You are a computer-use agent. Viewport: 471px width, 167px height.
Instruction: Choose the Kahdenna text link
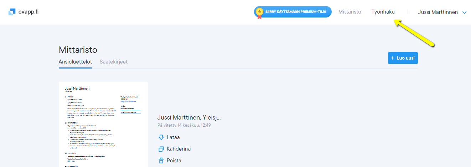click(178, 149)
